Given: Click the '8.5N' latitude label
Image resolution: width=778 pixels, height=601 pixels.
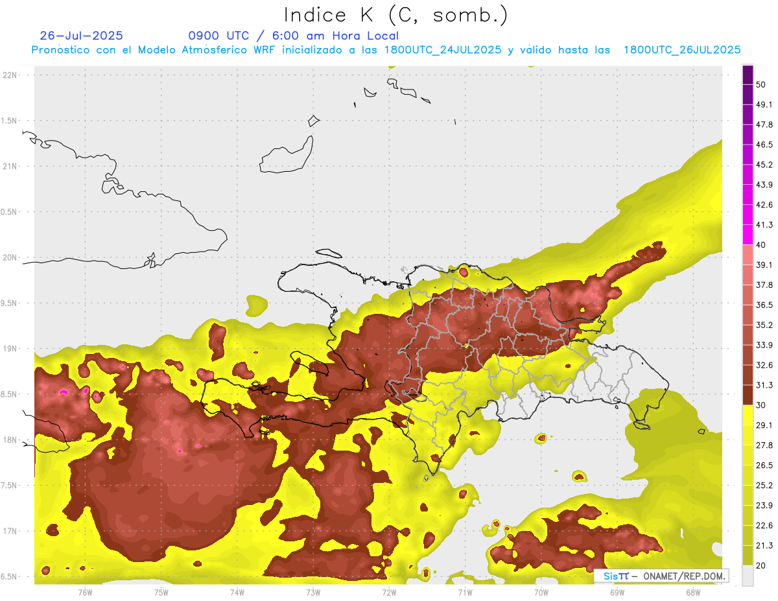Looking at the screenshot, I should point(9,394).
